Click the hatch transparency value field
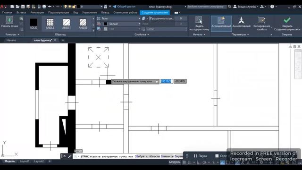 click(181, 18)
